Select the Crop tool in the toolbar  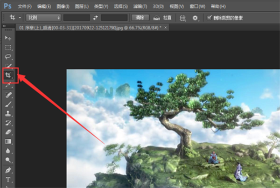coord(8,75)
